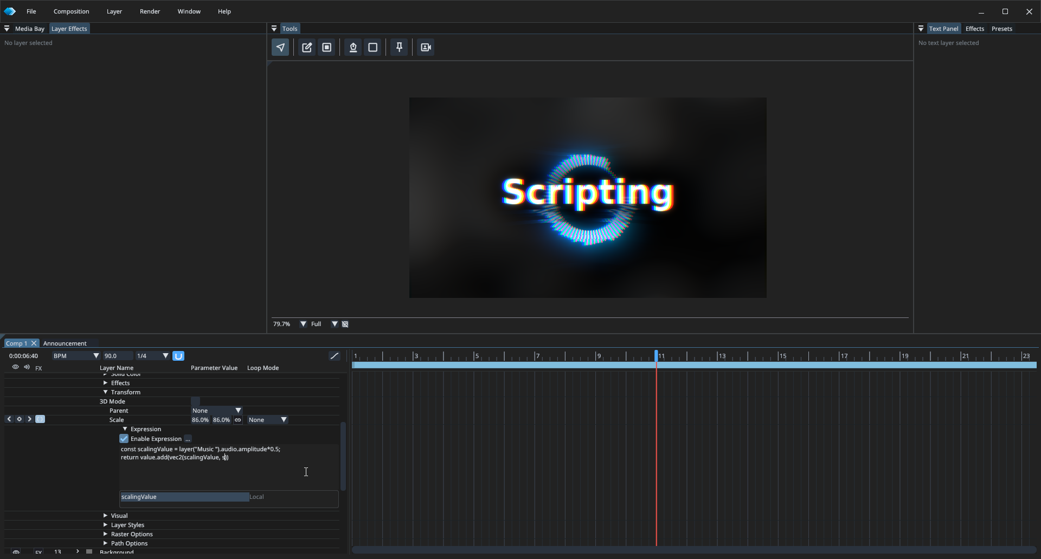Open the Render menu
The width and height of the screenshot is (1041, 559).
click(150, 11)
